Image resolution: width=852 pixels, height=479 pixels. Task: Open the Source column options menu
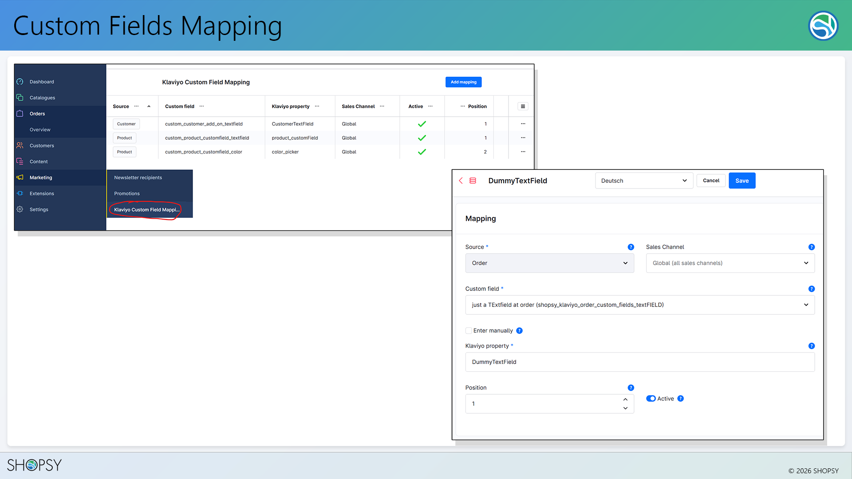(x=136, y=106)
